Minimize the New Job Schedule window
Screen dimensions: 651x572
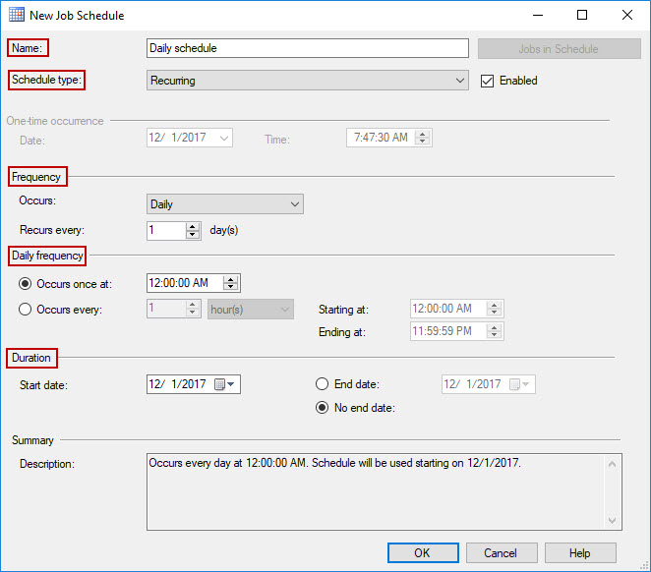538,15
